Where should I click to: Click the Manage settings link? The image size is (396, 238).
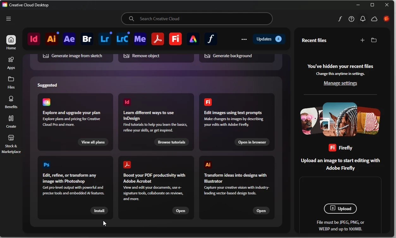tap(340, 83)
